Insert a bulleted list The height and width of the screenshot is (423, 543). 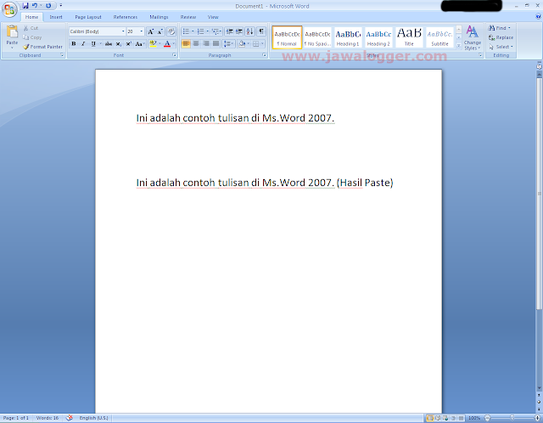(x=186, y=31)
